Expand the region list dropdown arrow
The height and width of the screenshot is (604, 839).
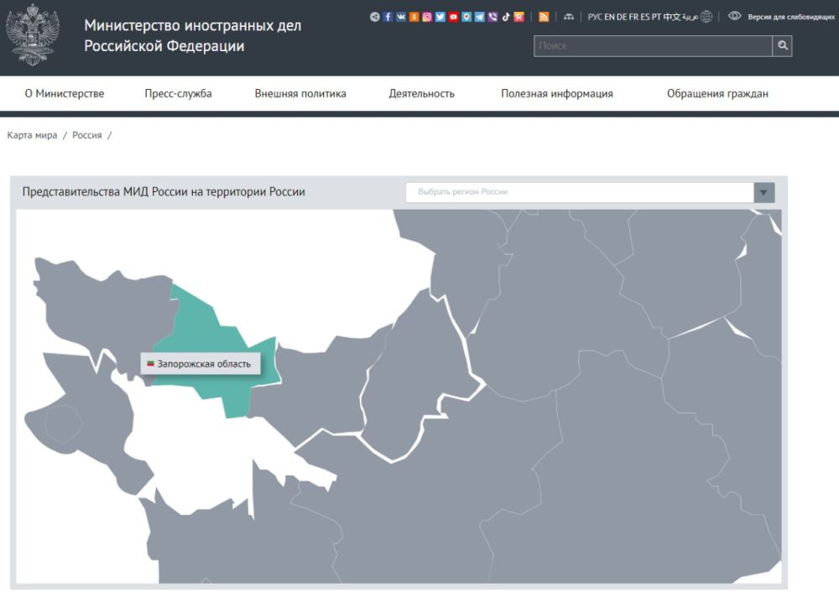coord(763,192)
